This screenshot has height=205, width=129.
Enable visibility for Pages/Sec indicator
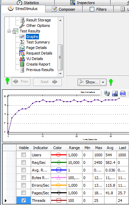pyautogui.click(x=24, y=193)
